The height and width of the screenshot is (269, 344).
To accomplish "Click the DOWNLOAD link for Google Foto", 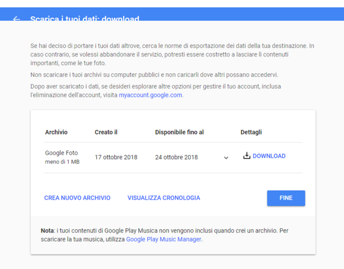I will [x=269, y=156].
